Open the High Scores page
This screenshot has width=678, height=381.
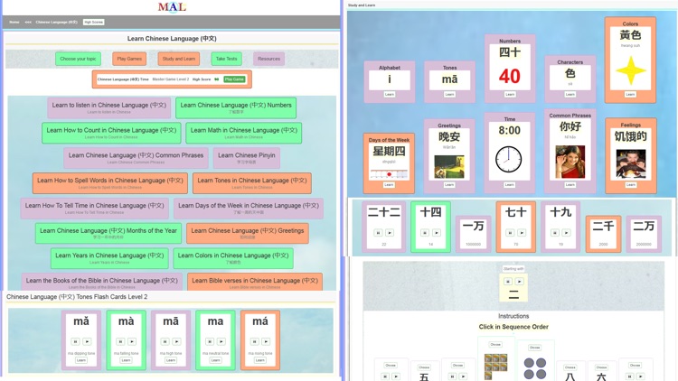coord(94,22)
